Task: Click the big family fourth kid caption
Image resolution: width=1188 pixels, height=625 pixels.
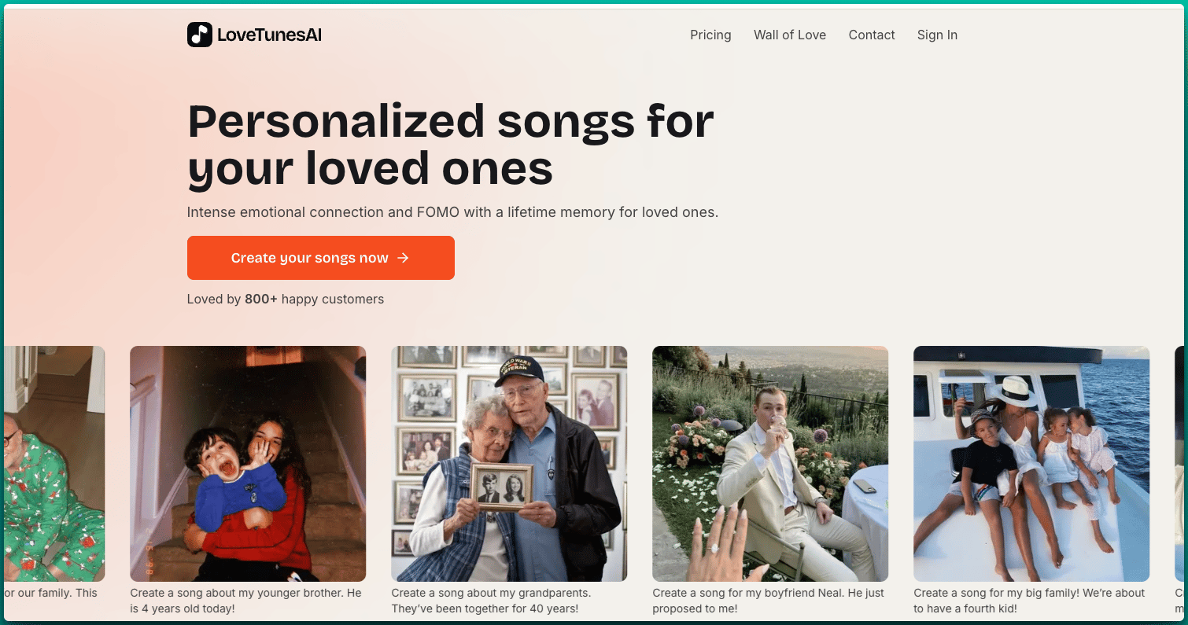Action: [x=1029, y=601]
